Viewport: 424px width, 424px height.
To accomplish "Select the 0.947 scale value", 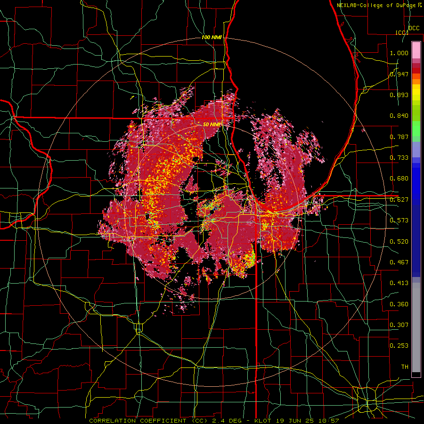I will [399, 74].
